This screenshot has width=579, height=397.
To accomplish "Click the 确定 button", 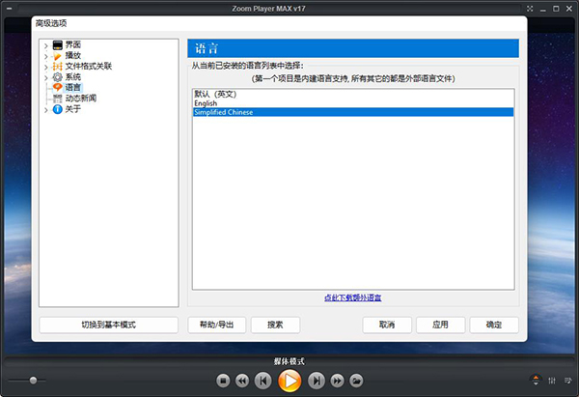I will (494, 325).
